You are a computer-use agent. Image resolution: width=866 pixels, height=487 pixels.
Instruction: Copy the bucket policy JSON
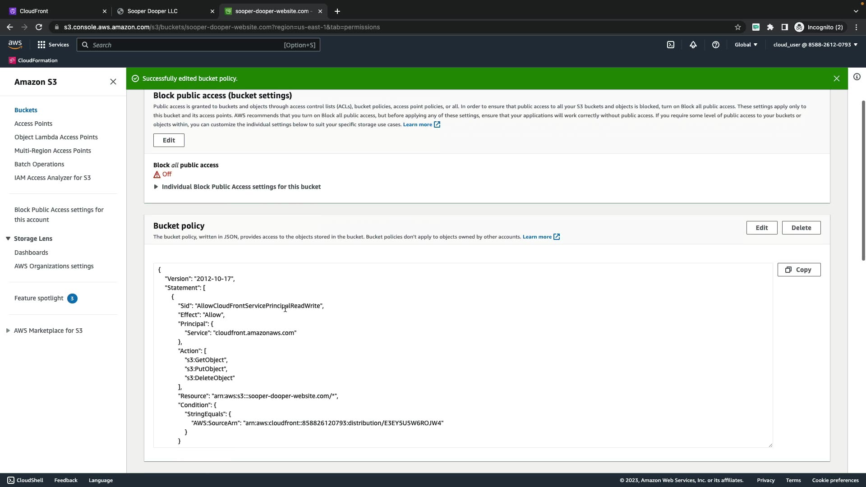tap(799, 270)
